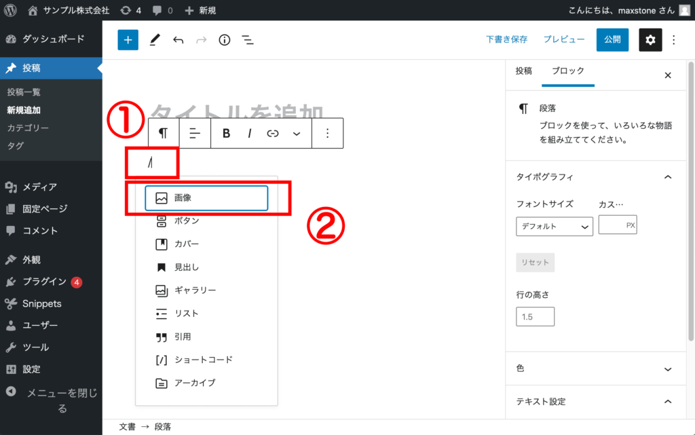
Task: Click the 下書き保存 save draft link
Action: [x=507, y=39]
